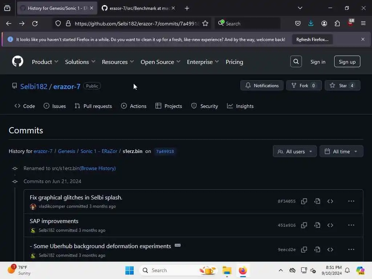
Task: Click the tracking protection shield icon
Action: pos(58,24)
